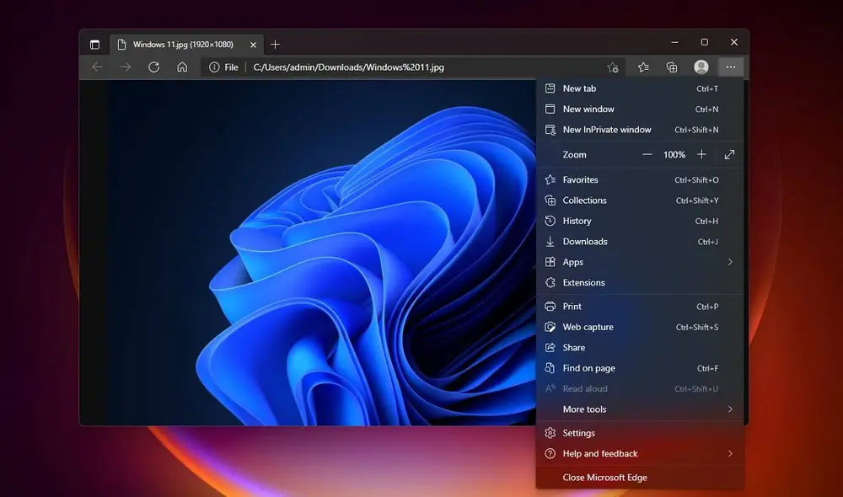Image resolution: width=843 pixels, height=497 pixels.
Task: Open Downloads from the menu
Action: pos(585,242)
